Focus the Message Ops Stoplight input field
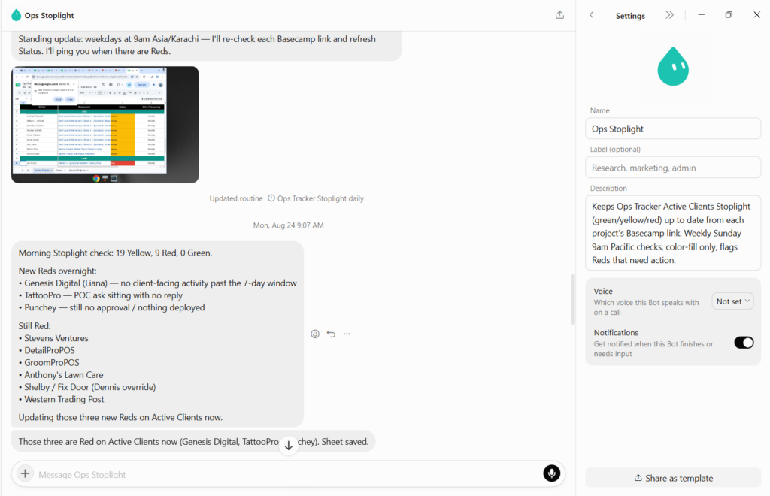This screenshot has height=496, width=770. [x=287, y=474]
